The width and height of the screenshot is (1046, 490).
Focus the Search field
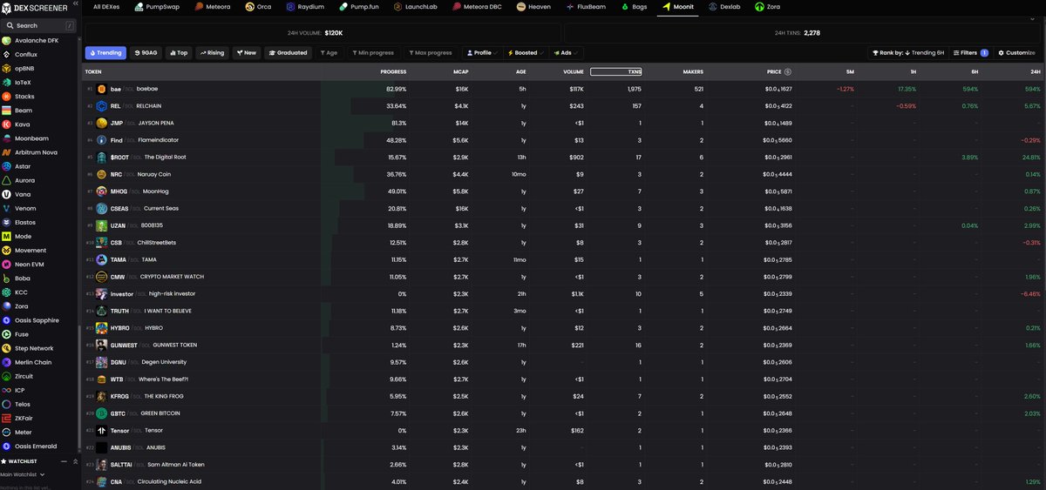39,26
